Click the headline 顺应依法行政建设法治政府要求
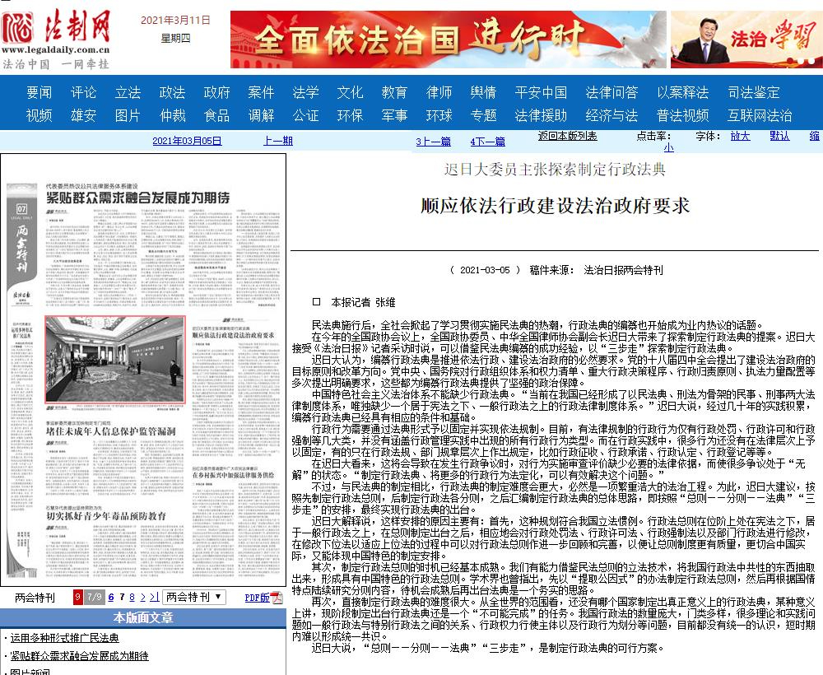This screenshot has height=675, width=823. [x=555, y=206]
